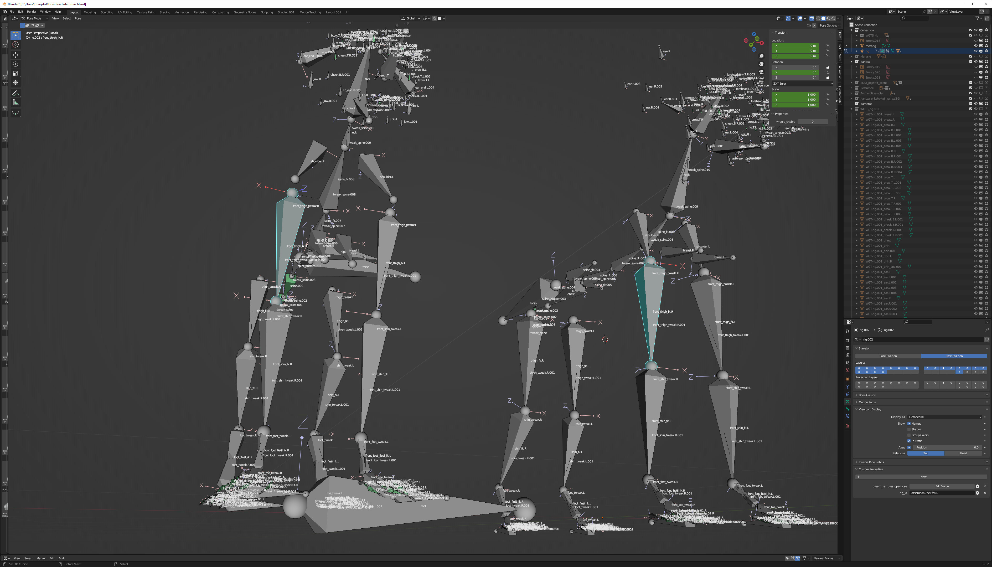Toggle X-ray display in viewport header
Viewport: 992px width, 567px height.
pyautogui.click(x=811, y=18)
